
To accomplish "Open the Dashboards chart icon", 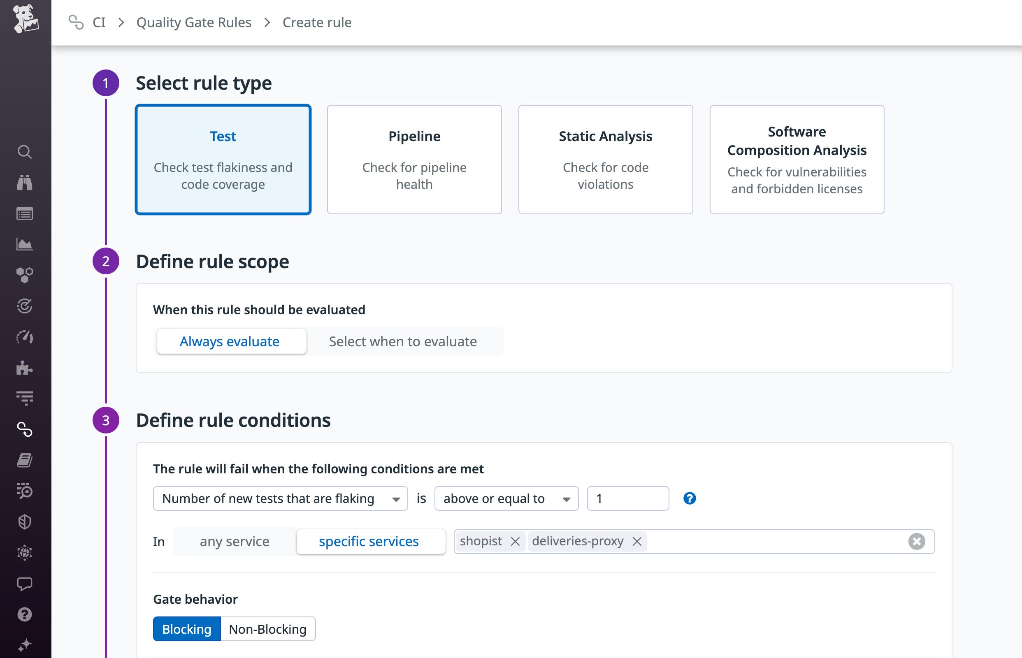I will tap(25, 244).
